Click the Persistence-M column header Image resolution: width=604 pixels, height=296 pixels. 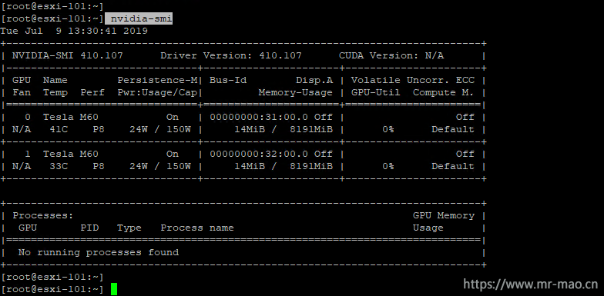[157, 80]
